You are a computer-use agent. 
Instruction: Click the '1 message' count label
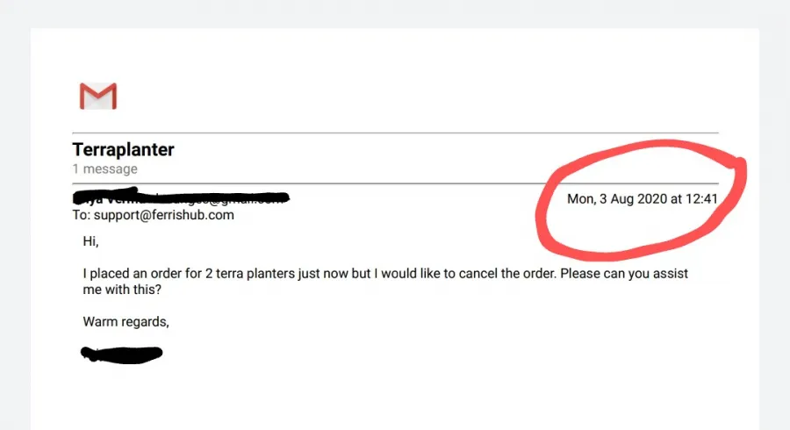click(x=104, y=168)
